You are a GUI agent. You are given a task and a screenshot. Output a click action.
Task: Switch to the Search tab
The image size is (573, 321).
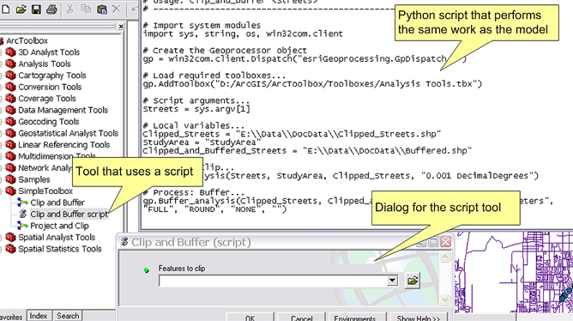point(68,316)
